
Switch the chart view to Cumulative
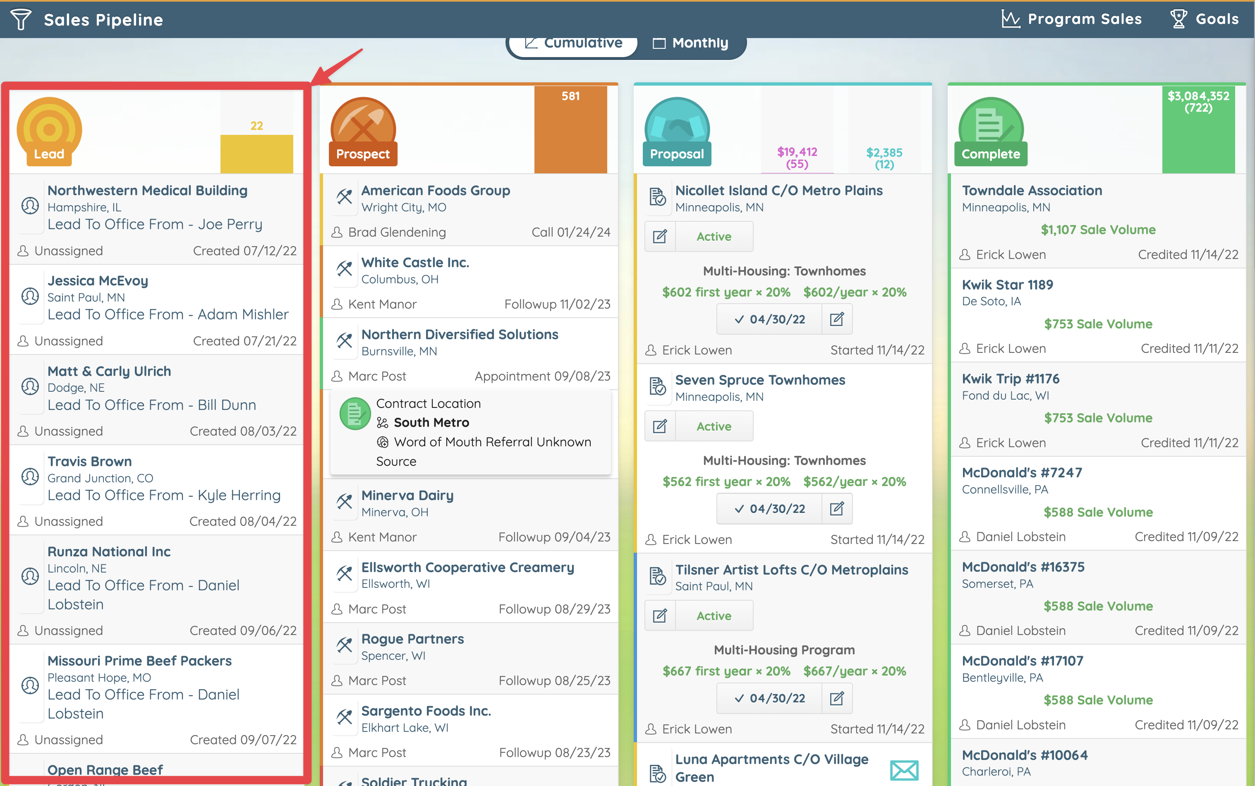(573, 43)
